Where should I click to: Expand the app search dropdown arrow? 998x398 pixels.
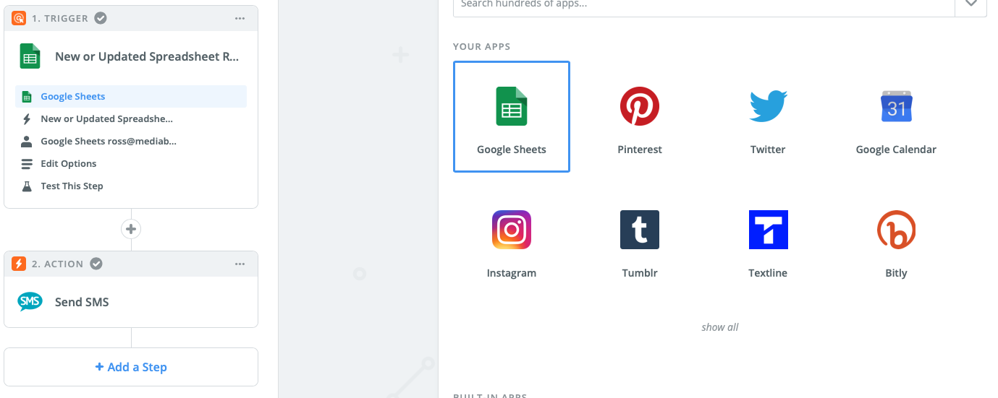click(x=970, y=4)
